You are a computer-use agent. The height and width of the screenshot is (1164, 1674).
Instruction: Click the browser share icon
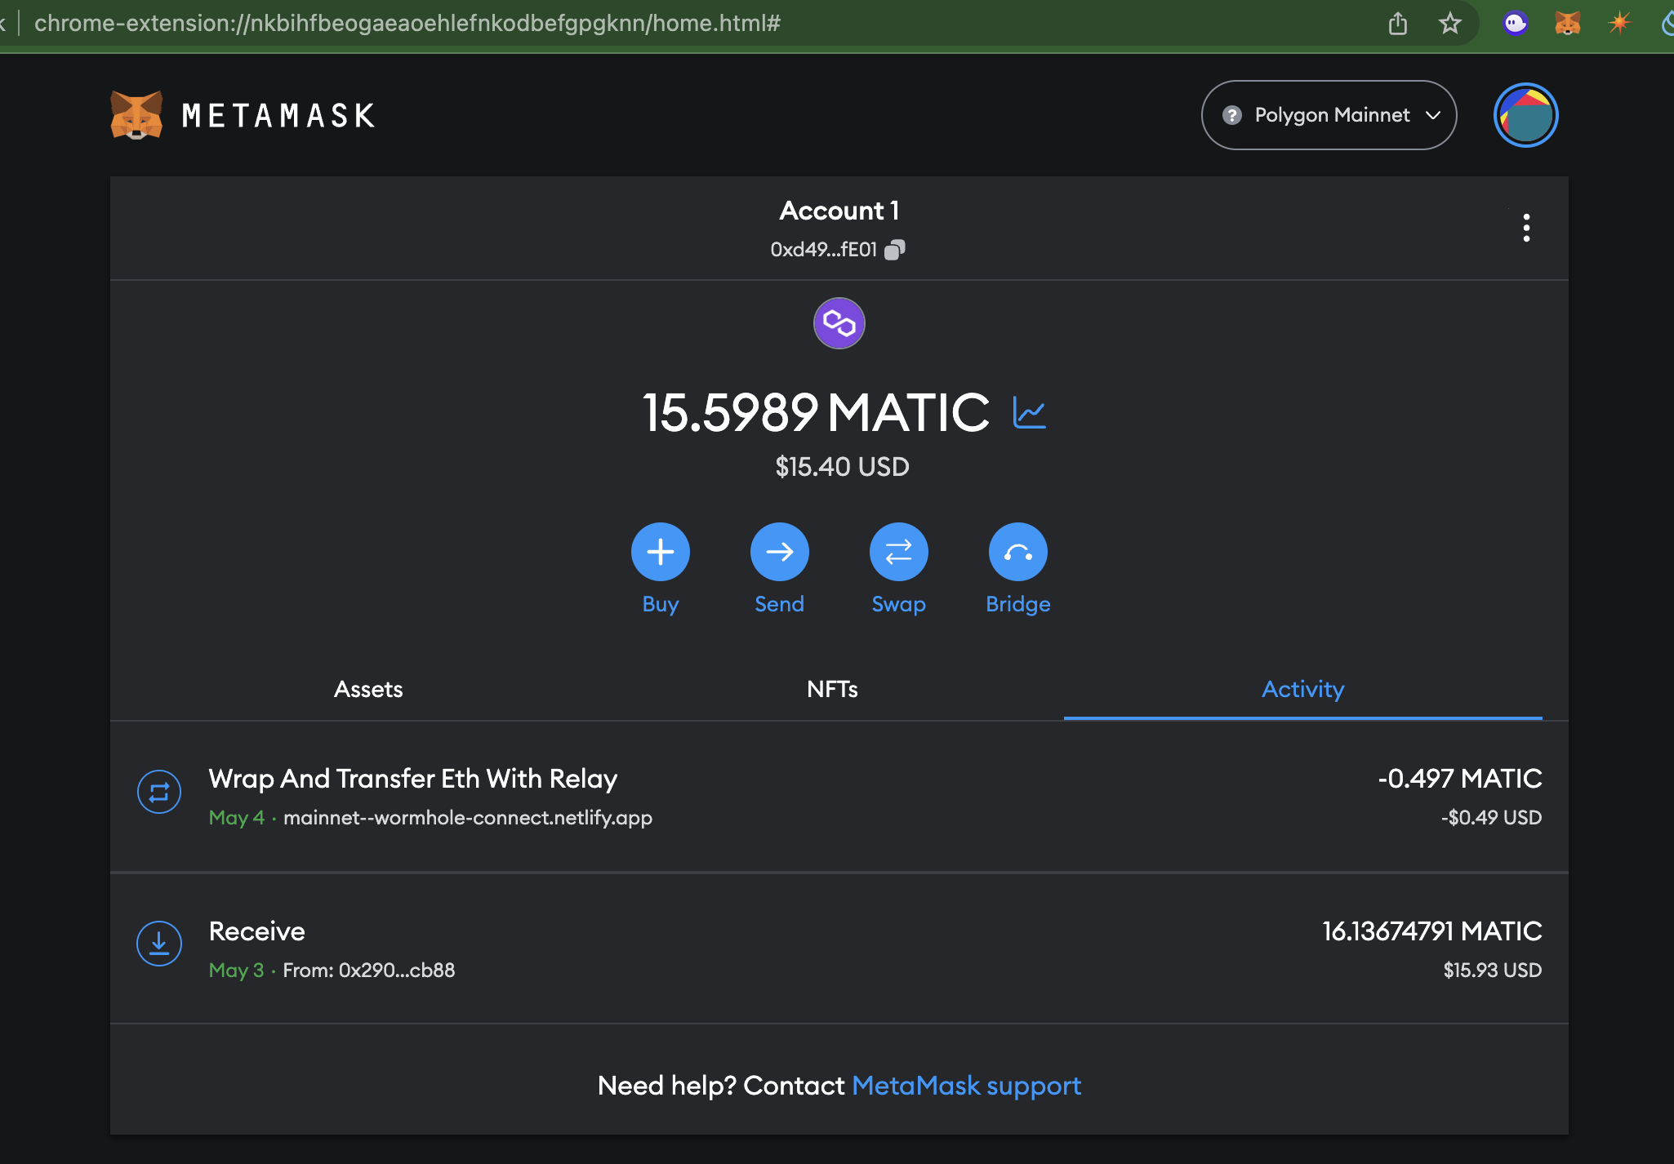[x=1398, y=23]
